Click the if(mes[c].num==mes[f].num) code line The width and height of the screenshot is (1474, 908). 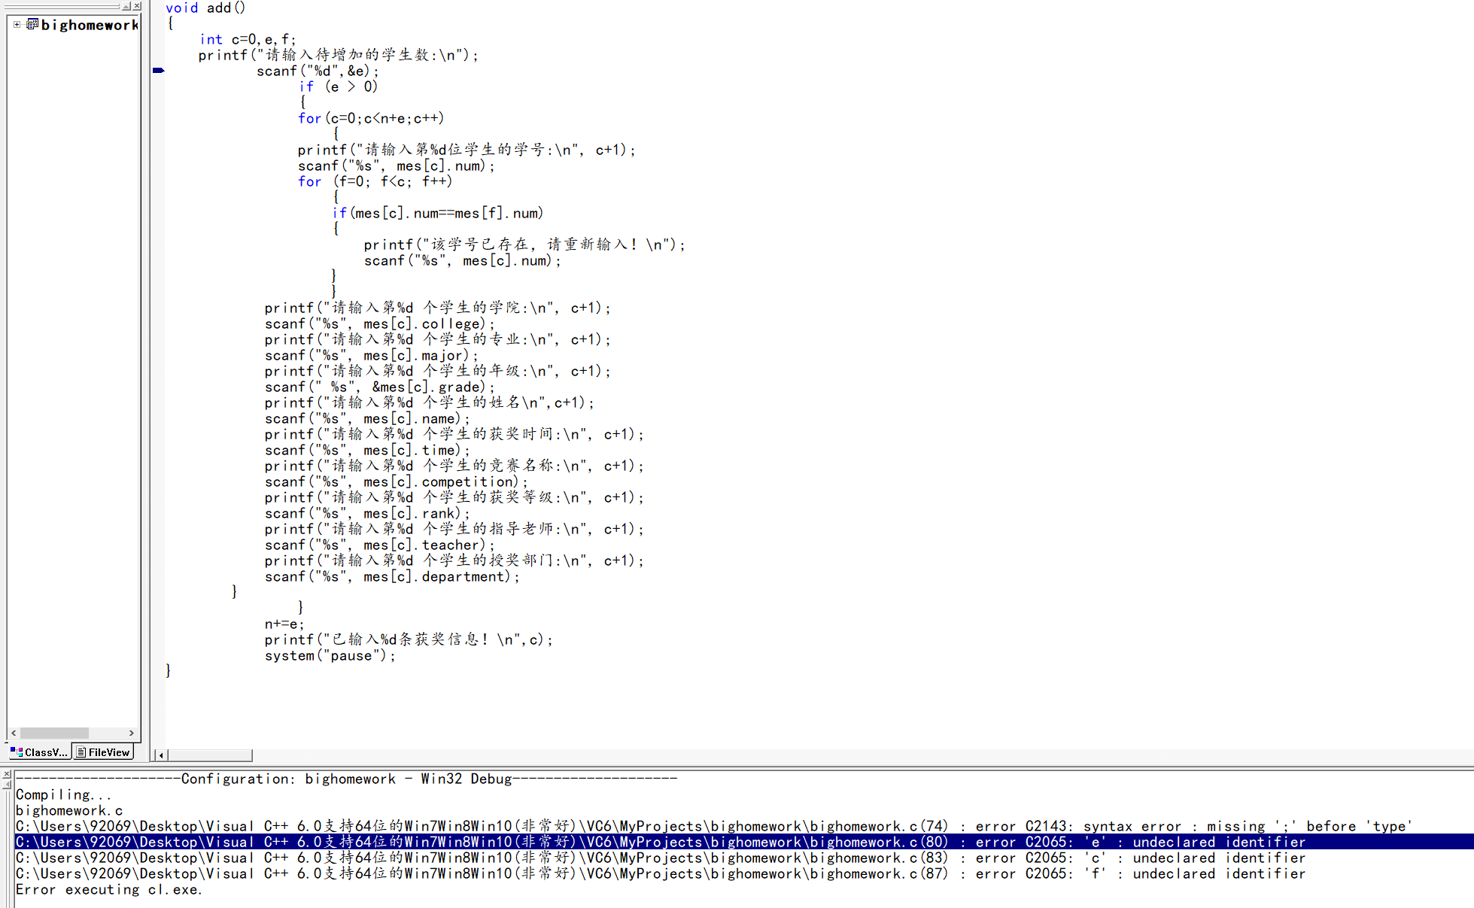(x=438, y=213)
